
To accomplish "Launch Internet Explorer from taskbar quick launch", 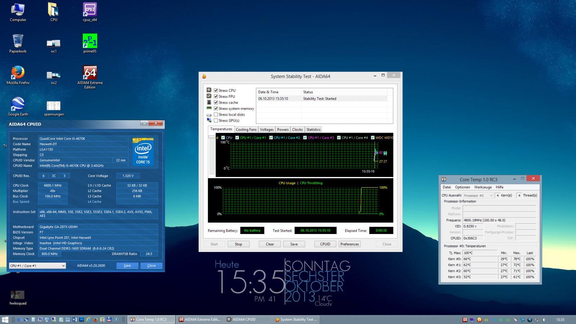I will pos(89,319).
